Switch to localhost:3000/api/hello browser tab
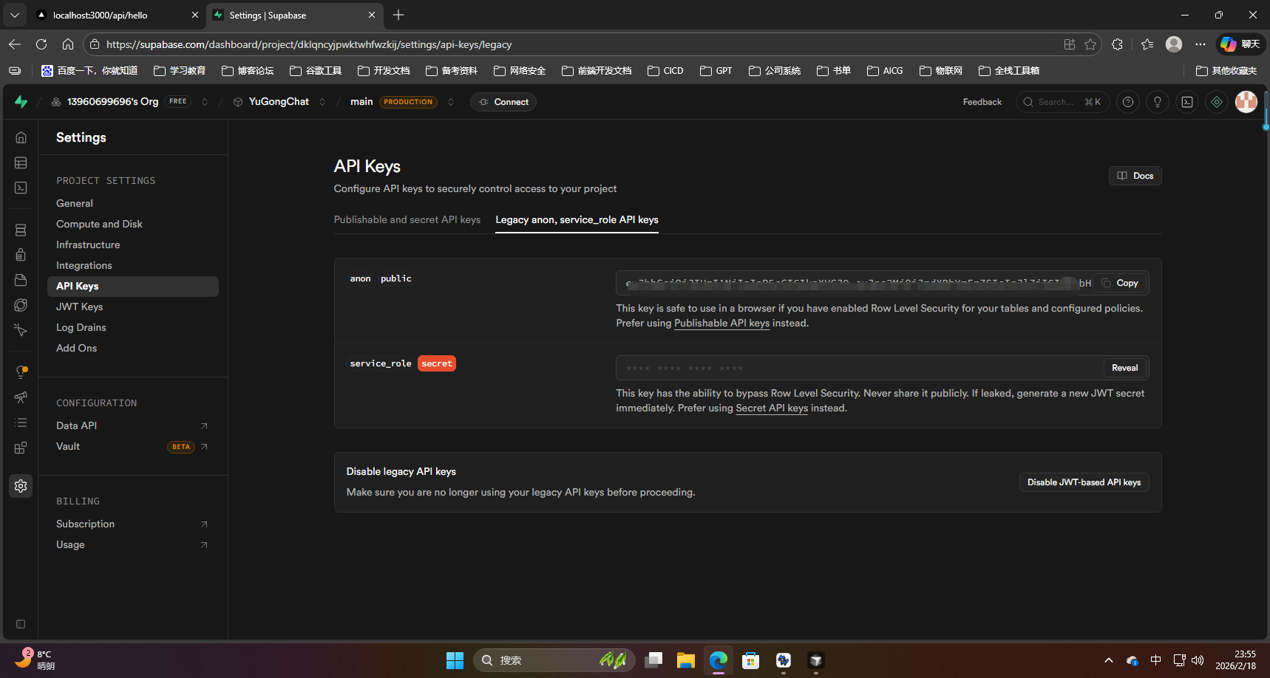The height and width of the screenshot is (678, 1270). 118,15
